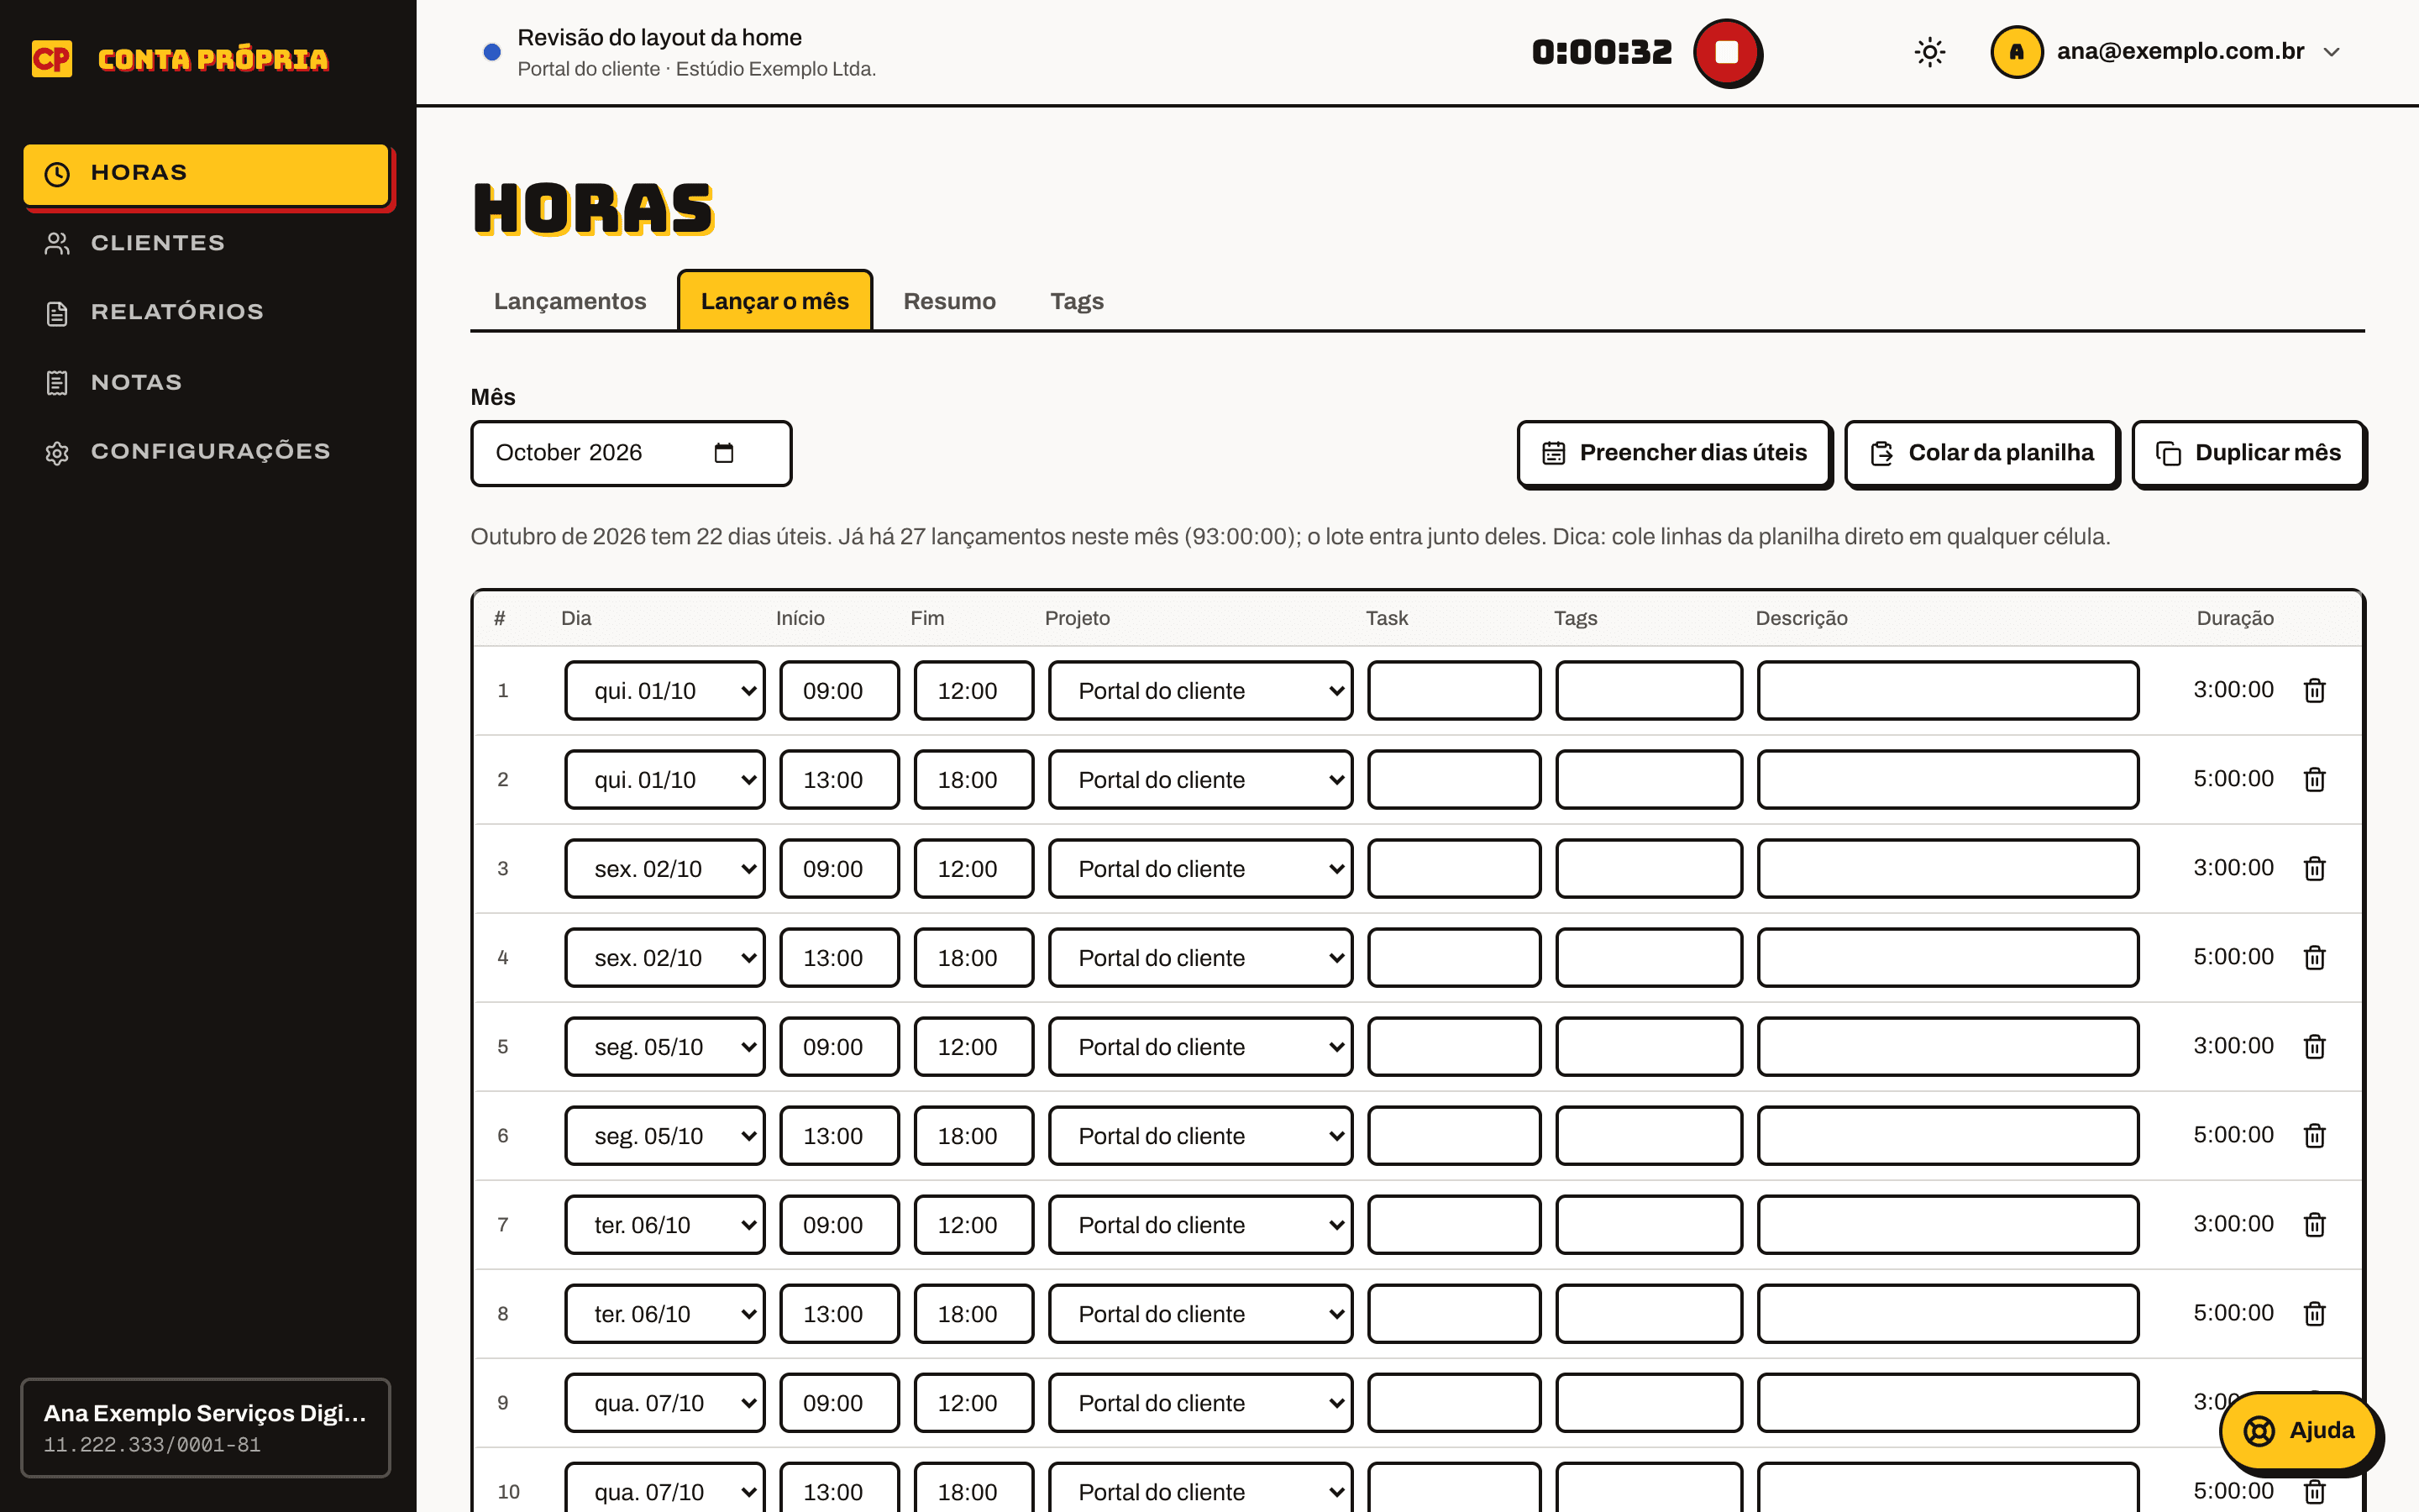Delete row 4 with the trash icon
Screen dimensions: 2419x1512
[x=2314, y=957]
